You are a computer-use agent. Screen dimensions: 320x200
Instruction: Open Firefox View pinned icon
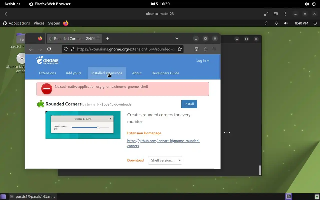40,38
